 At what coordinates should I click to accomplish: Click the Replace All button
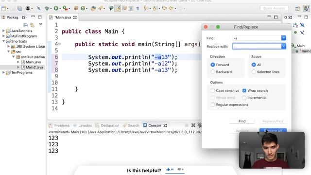pos(273,131)
